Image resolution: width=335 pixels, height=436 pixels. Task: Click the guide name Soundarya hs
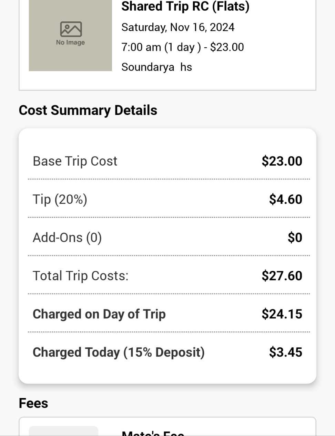(x=156, y=67)
